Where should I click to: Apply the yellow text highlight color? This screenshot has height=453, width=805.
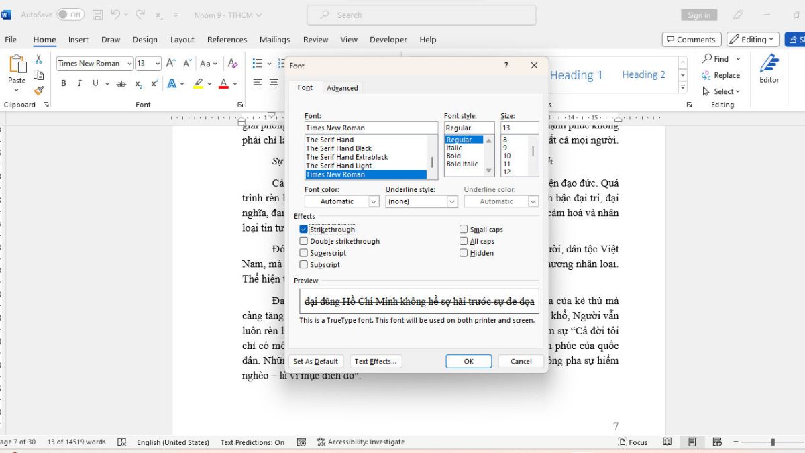198,84
